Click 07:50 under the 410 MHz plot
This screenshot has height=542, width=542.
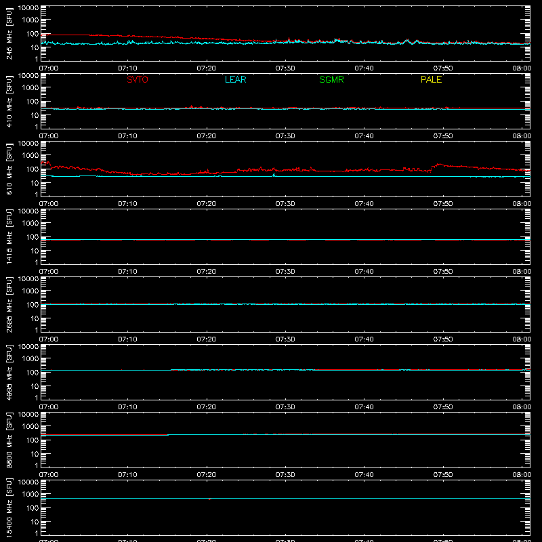(x=443, y=136)
